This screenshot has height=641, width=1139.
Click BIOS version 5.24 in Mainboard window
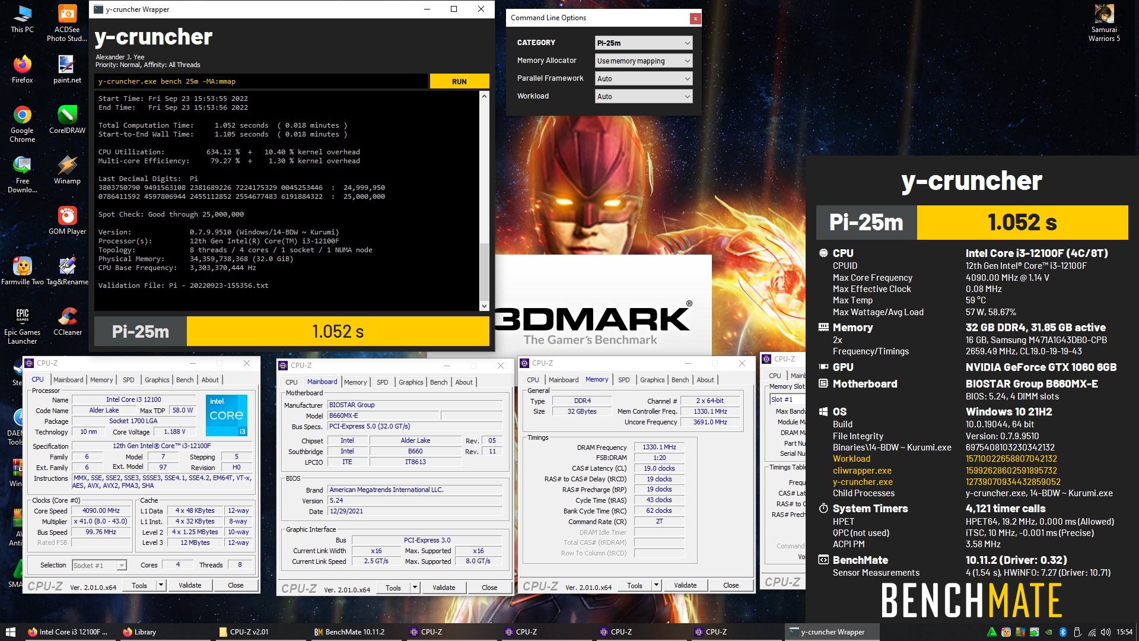coord(415,500)
